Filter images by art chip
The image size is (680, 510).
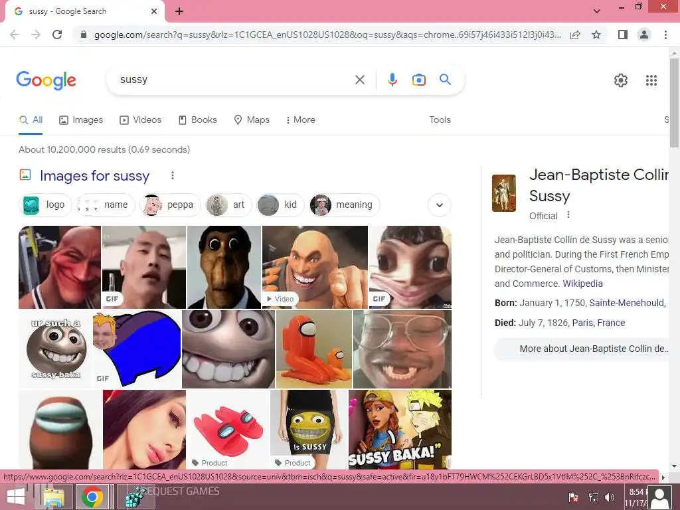tap(228, 205)
